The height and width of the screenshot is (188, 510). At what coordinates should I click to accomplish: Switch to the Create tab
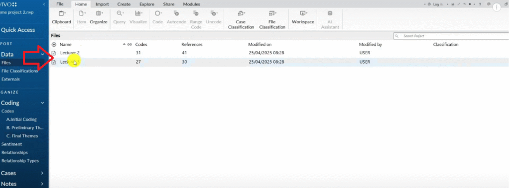click(124, 4)
